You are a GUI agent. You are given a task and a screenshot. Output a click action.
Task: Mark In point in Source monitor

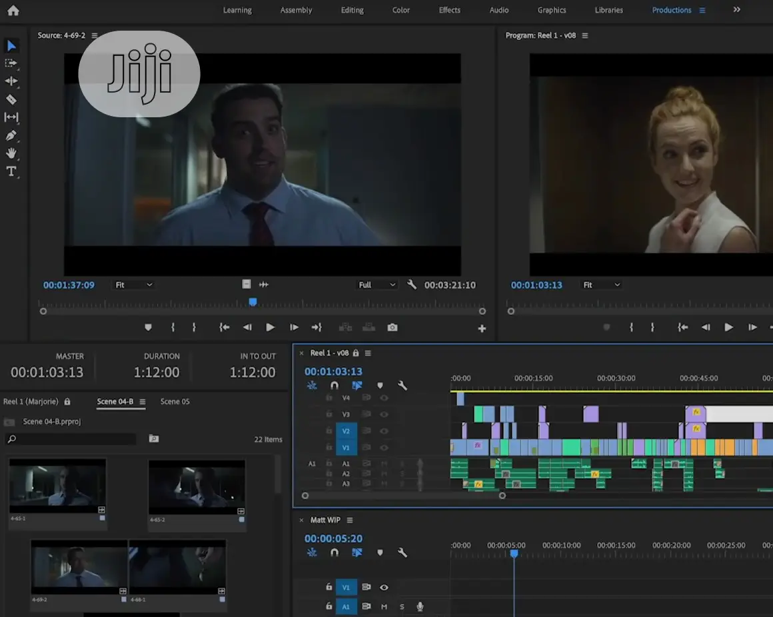pos(173,327)
